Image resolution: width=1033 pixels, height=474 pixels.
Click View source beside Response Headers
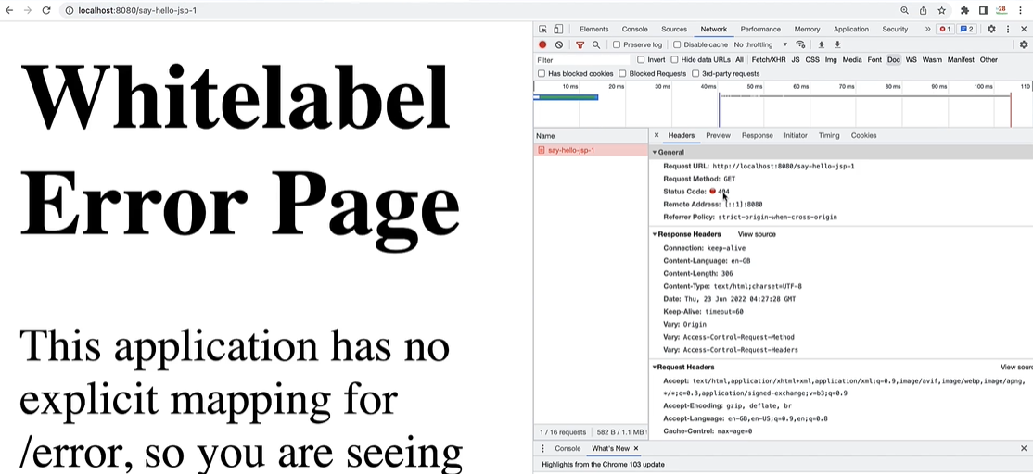point(757,234)
